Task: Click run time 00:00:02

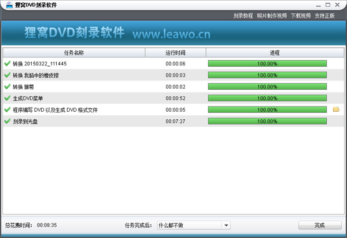Action: 175,87
